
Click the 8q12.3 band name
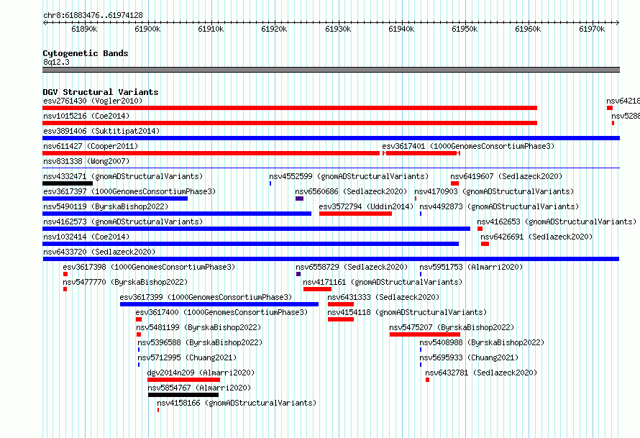pos(56,62)
